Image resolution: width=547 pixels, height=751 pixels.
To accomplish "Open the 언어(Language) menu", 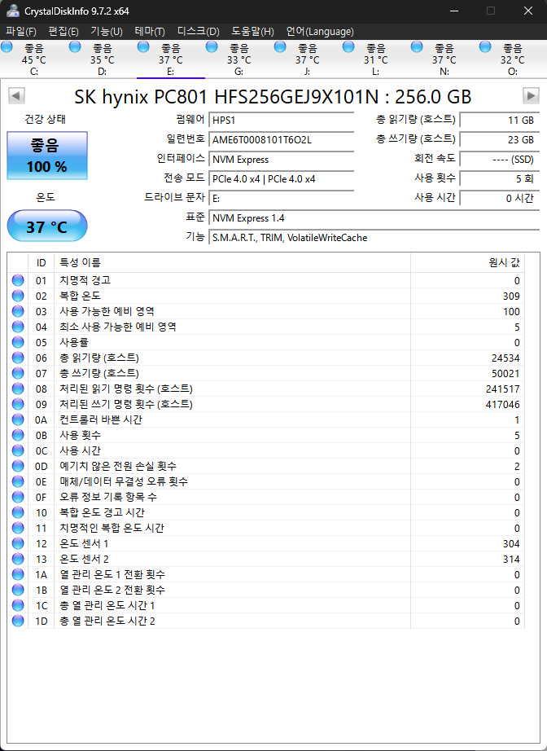I will pyautogui.click(x=320, y=32).
